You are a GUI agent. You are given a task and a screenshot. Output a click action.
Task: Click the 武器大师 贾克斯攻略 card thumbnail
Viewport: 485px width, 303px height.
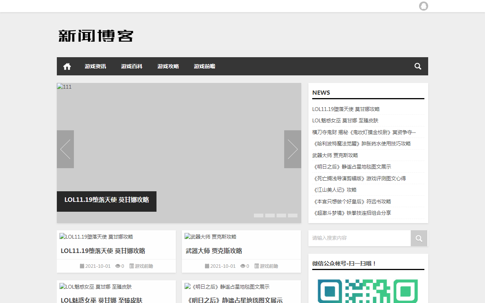(x=210, y=237)
